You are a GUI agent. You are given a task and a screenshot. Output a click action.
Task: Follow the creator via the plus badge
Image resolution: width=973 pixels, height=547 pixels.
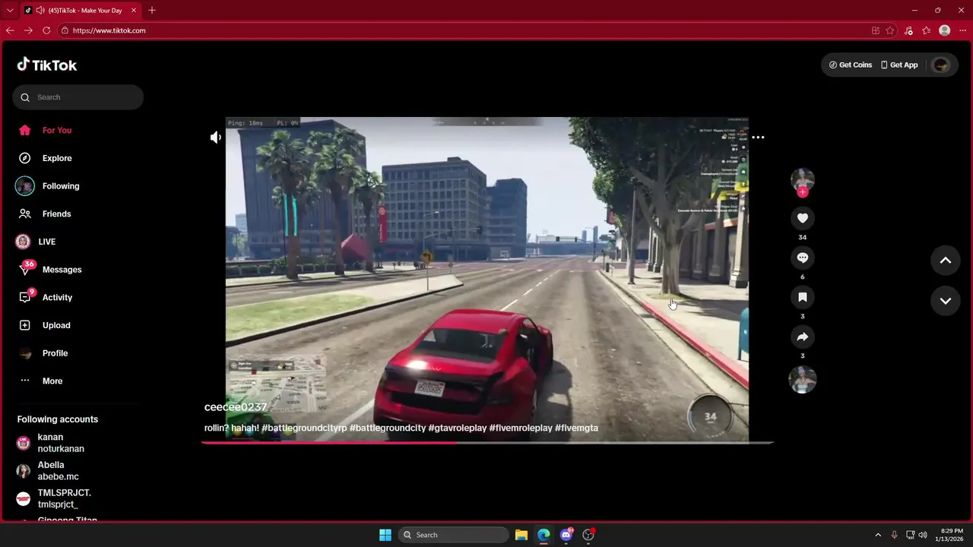[x=803, y=192]
